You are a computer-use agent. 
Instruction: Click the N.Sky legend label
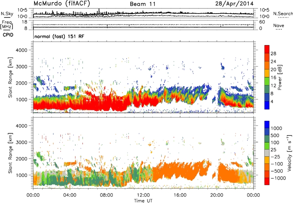[x=7, y=14]
